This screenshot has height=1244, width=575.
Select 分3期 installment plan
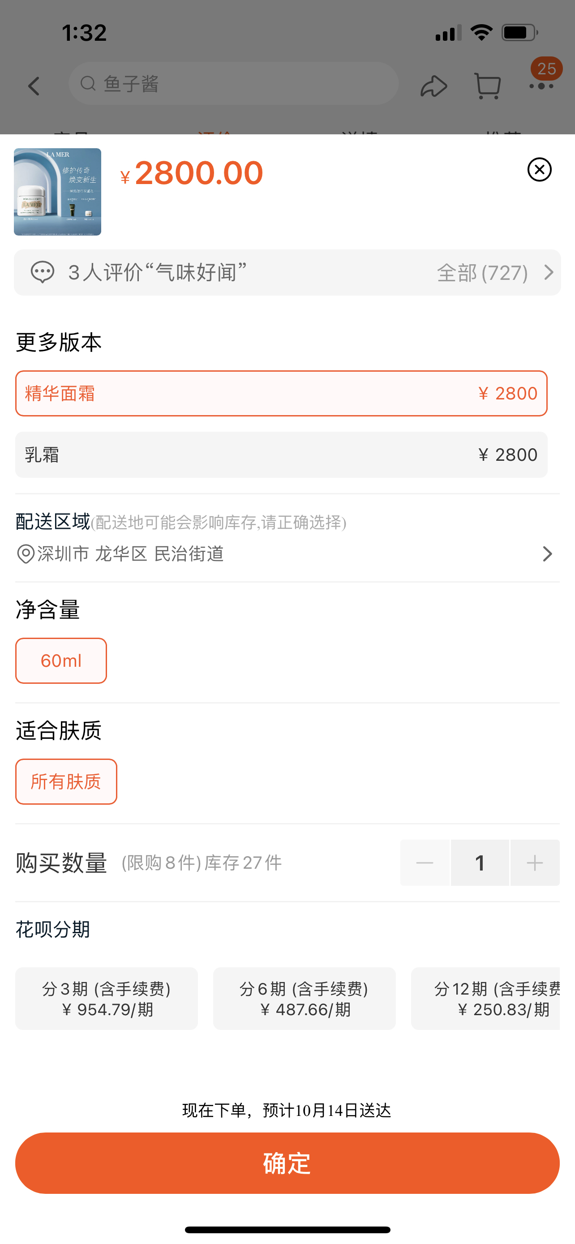click(106, 999)
